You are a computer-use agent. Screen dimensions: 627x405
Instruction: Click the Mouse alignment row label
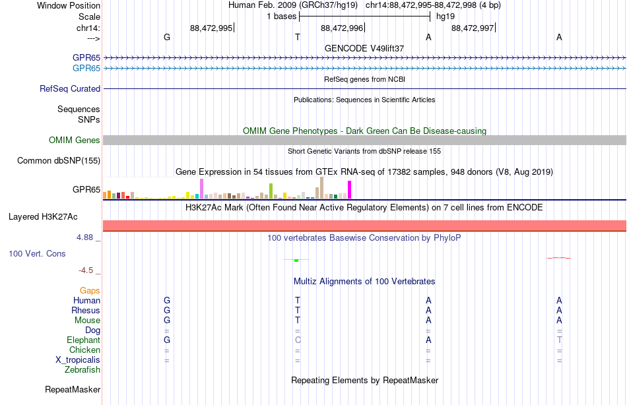coord(87,321)
